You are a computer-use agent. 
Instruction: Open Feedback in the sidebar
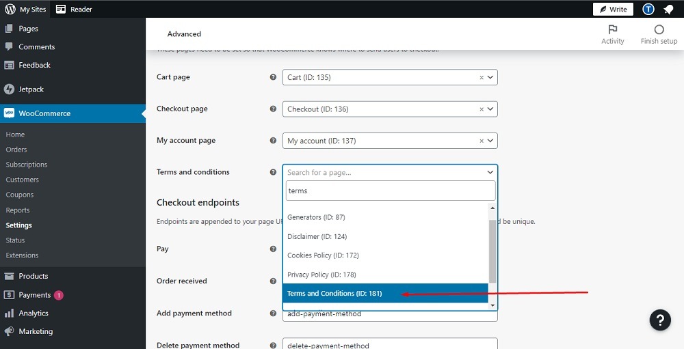(x=34, y=65)
